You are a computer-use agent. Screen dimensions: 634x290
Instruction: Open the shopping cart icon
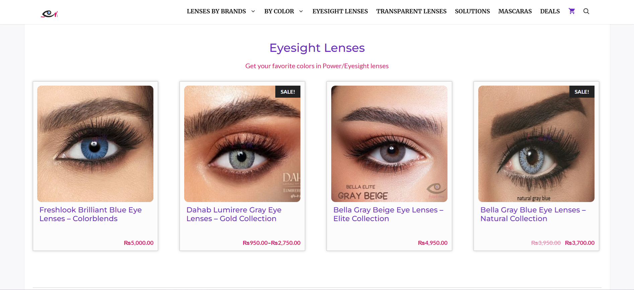pos(572,11)
